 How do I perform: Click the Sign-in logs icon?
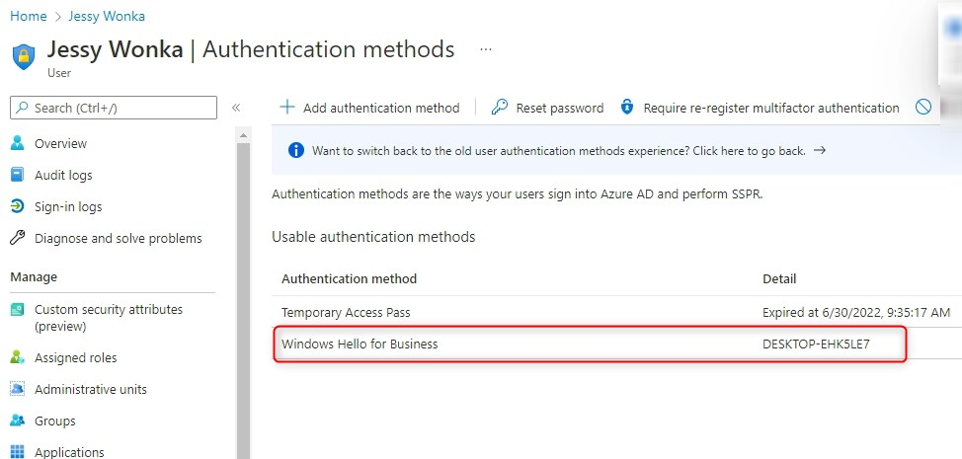[x=17, y=206]
